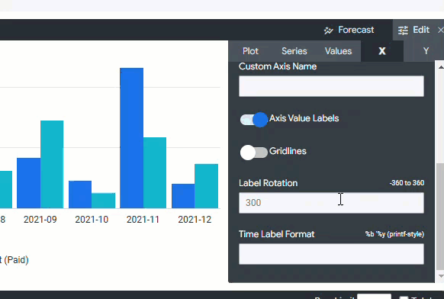Click the printf-style format hint text

pyautogui.click(x=394, y=234)
